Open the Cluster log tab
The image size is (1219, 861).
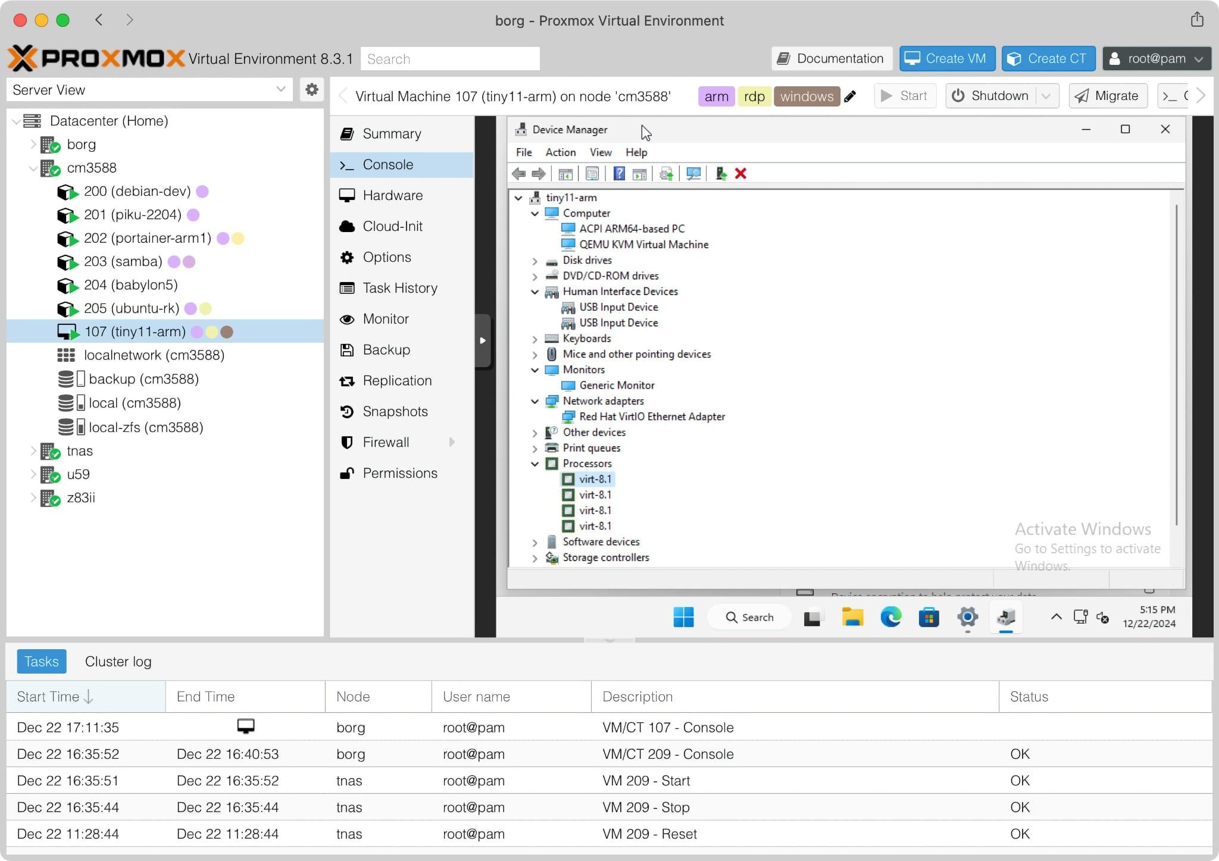click(118, 662)
